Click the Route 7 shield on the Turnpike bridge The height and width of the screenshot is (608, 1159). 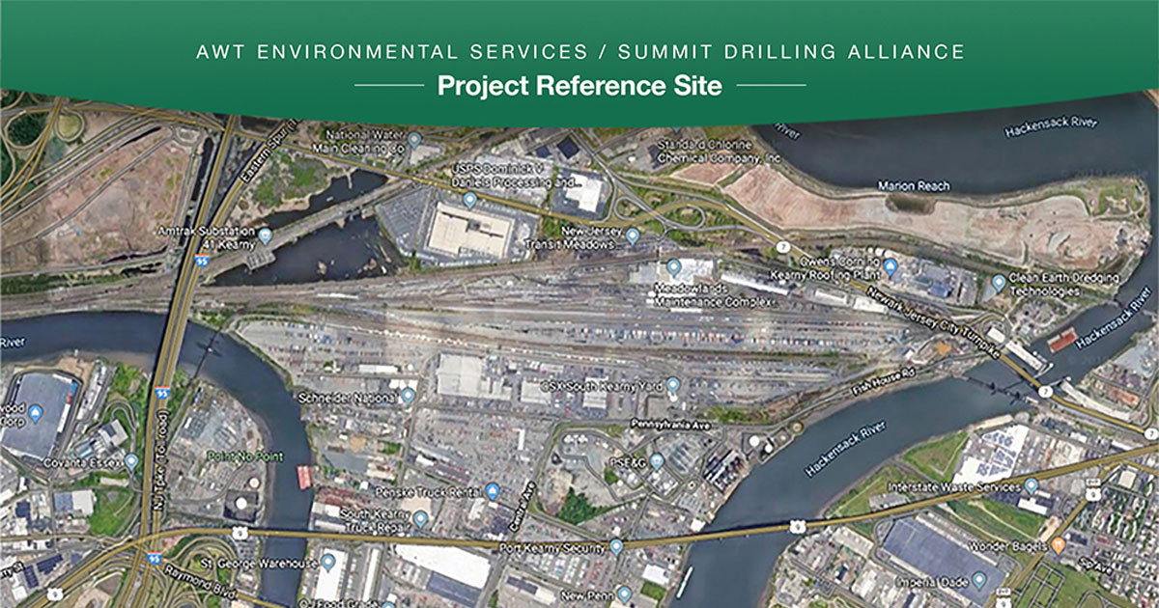1045,390
